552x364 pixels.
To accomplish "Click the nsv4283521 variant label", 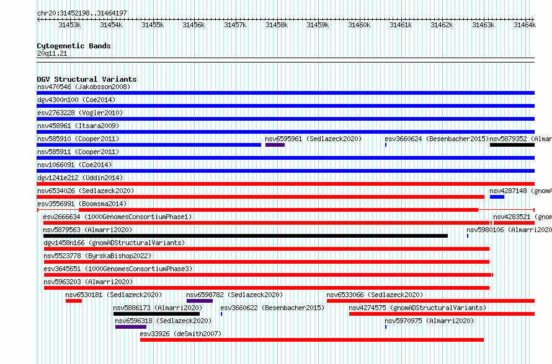I will [x=522, y=217].
